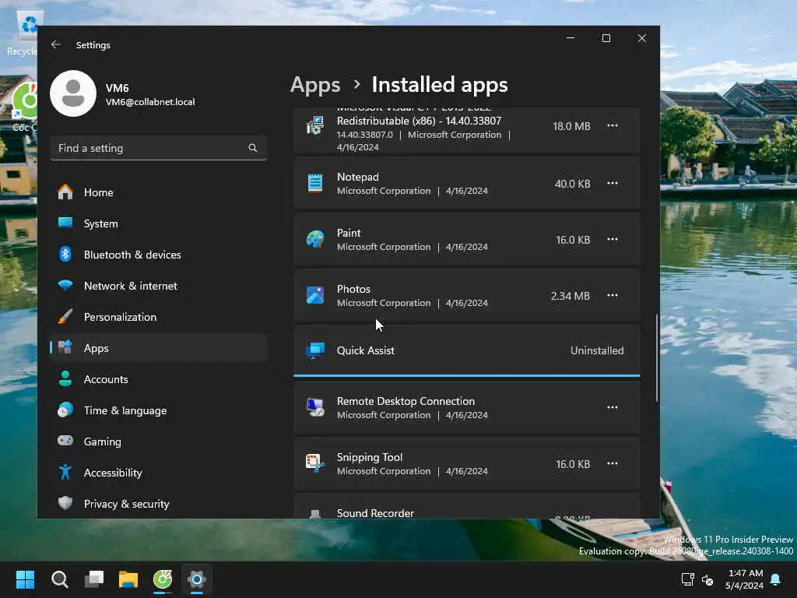Open Privacy & security settings

[159, 504]
